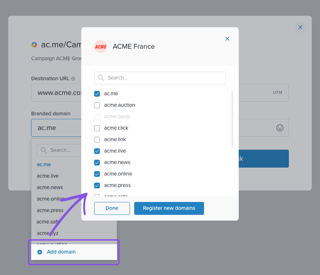Uncheck the acme.news domain checkbox
The height and width of the screenshot is (275, 320).
[x=97, y=162]
